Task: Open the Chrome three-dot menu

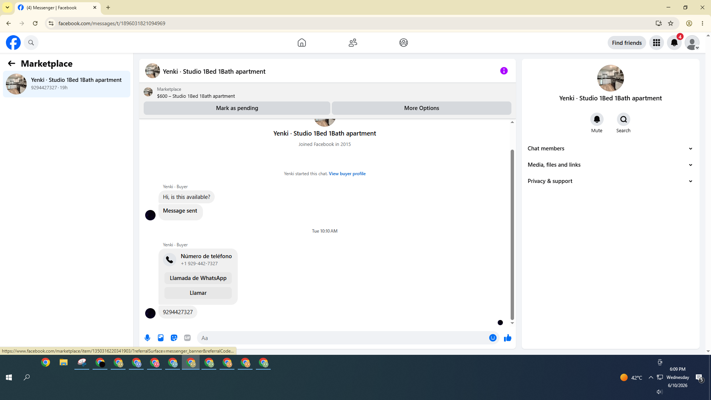Action: [702, 23]
